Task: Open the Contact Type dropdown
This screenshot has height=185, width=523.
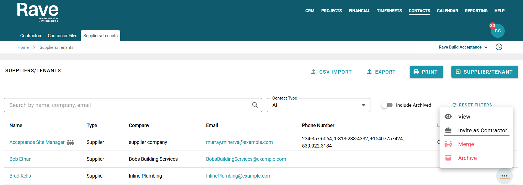Action: click(x=318, y=105)
